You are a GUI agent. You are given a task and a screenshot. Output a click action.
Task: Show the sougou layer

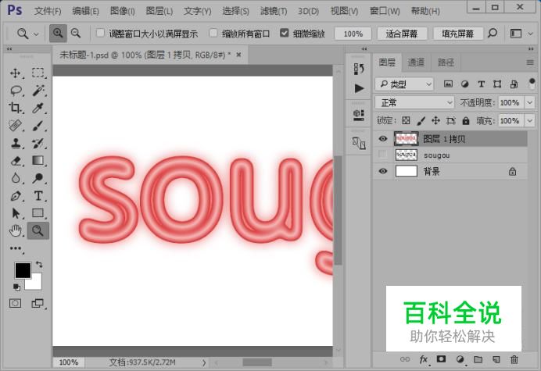[x=382, y=155]
